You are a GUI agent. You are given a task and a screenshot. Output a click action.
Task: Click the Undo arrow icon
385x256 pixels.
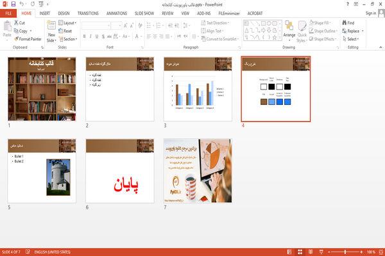click(x=22, y=4)
